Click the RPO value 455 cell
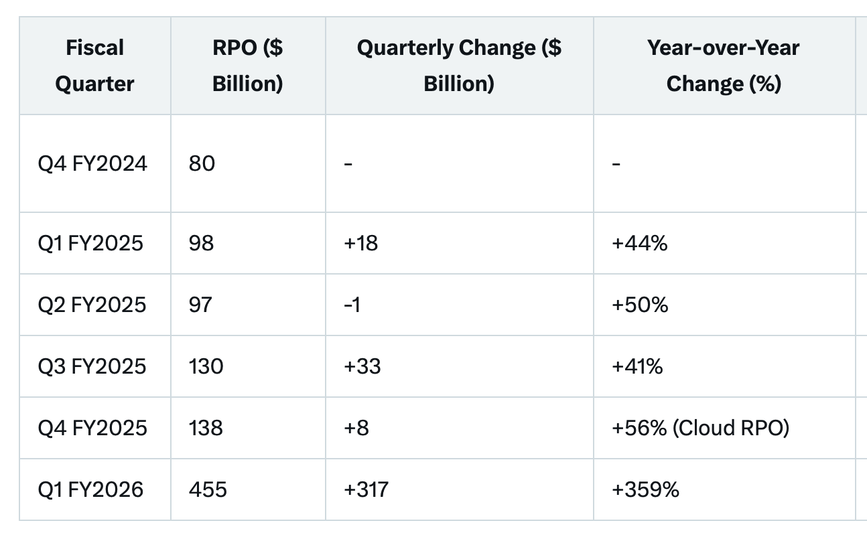This screenshot has height=533, width=867. (208, 489)
